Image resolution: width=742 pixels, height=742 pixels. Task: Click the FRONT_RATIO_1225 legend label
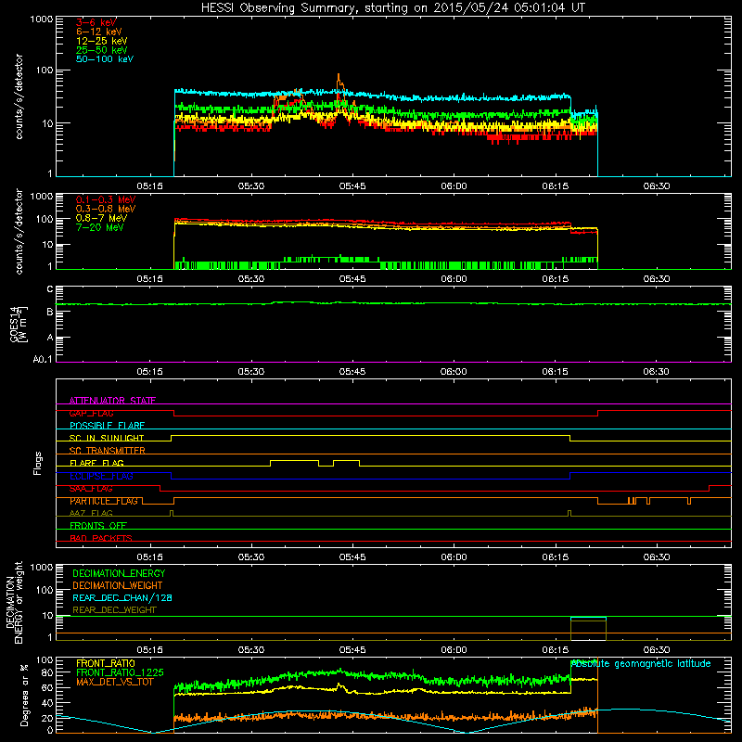tap(121, 673)
